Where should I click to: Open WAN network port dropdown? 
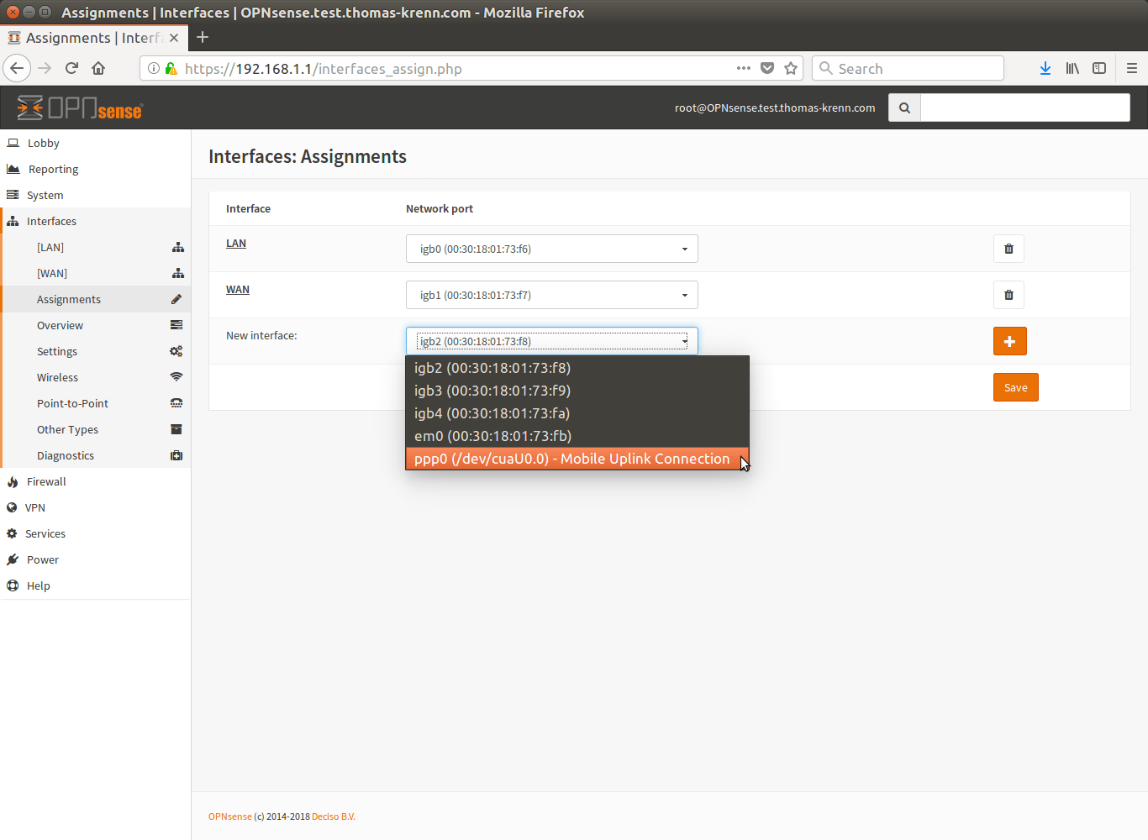pos(551,295)
